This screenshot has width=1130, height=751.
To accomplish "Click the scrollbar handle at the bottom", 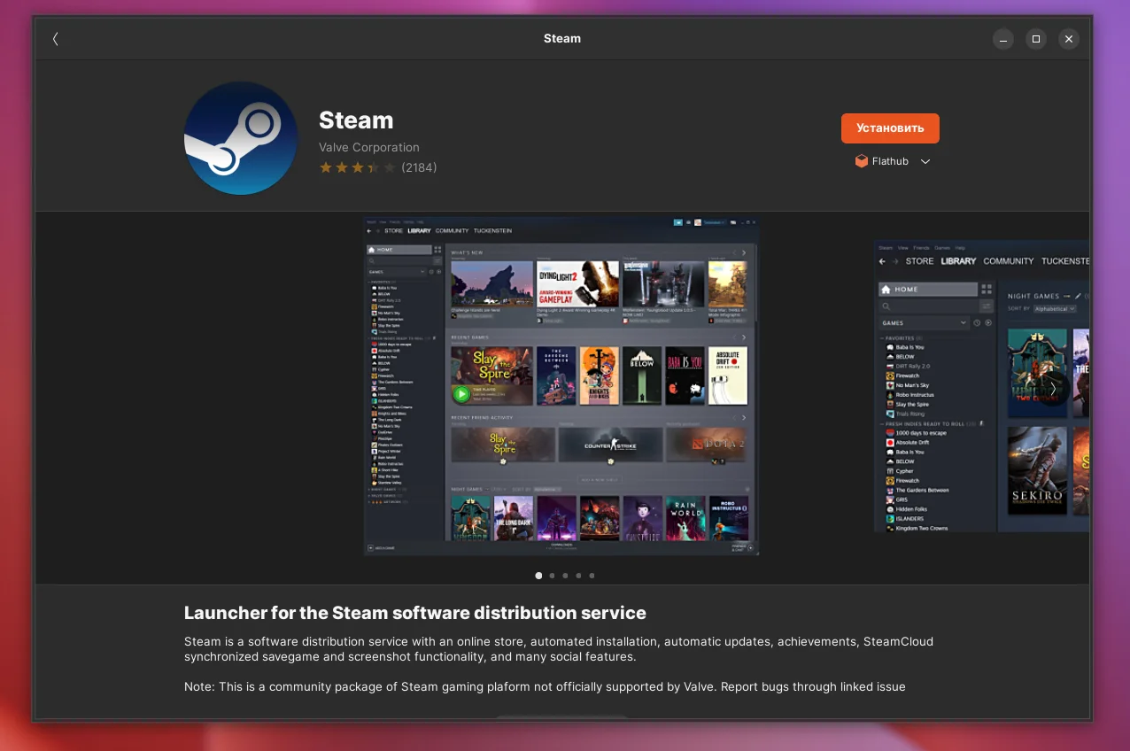I will tap(561, 717).
